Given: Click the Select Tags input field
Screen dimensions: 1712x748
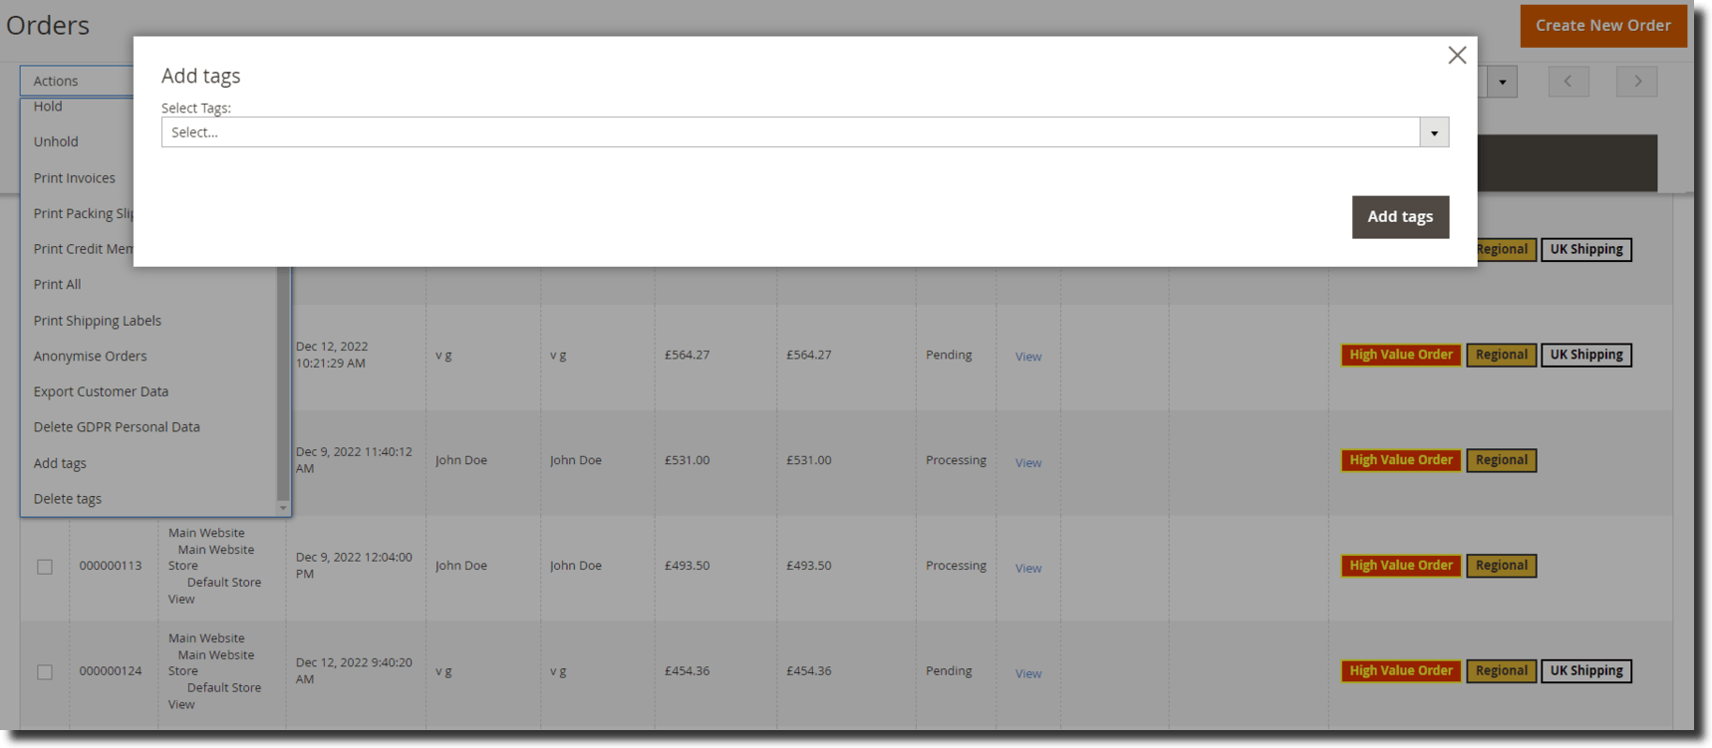Looking at the screenshot, I should coord(789,132).
